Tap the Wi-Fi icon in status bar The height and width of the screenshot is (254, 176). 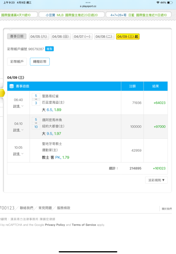(x=158, y=3)
